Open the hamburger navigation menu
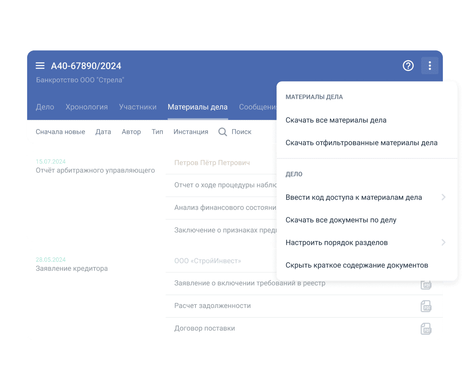470x391 pixels. (x=40, y=66)
